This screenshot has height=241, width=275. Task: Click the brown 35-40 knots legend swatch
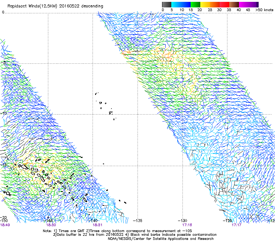(234, 4)
